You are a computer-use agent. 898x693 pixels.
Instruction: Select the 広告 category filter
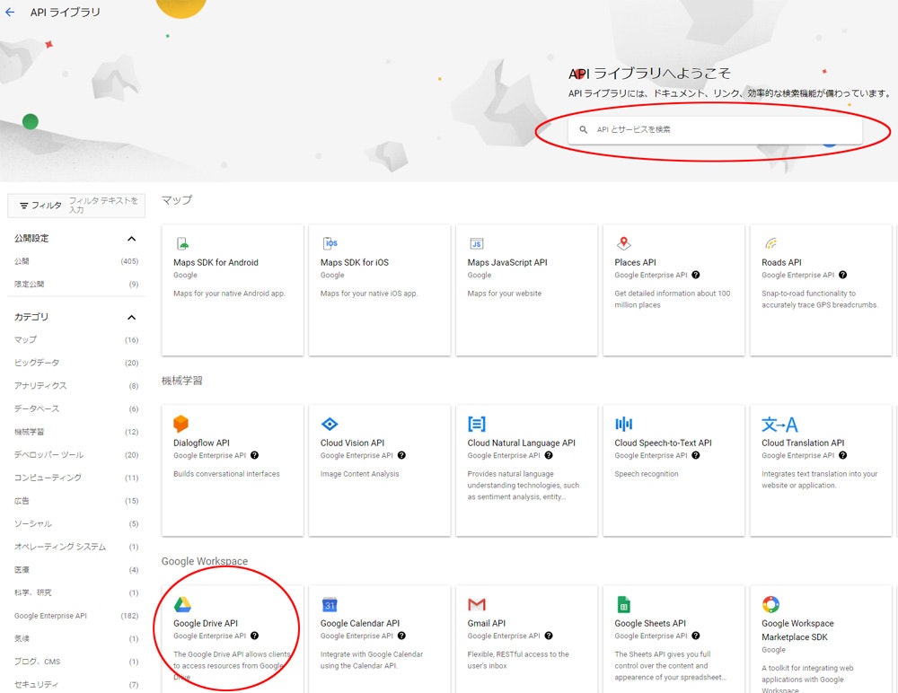[x=76, y=501]
